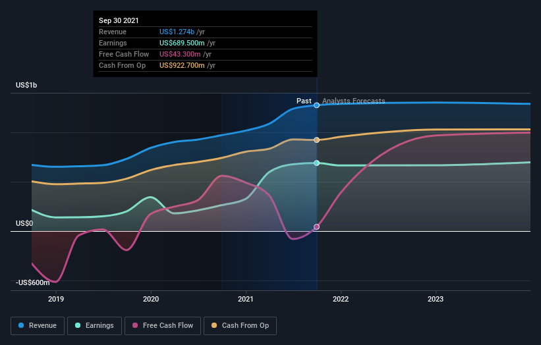The width and height of the screenshot is (541, 345).
Task: Click the US$1b y-axis label
Action: [x=26, y=85]
